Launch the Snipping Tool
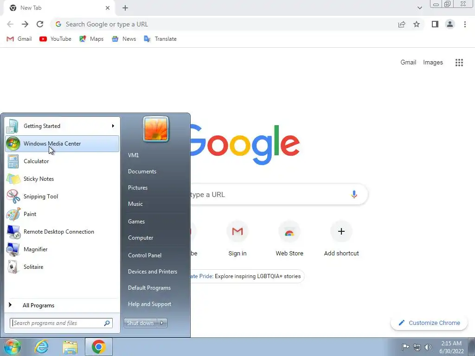Screen dimensions: 475x356 pos(62,196)
